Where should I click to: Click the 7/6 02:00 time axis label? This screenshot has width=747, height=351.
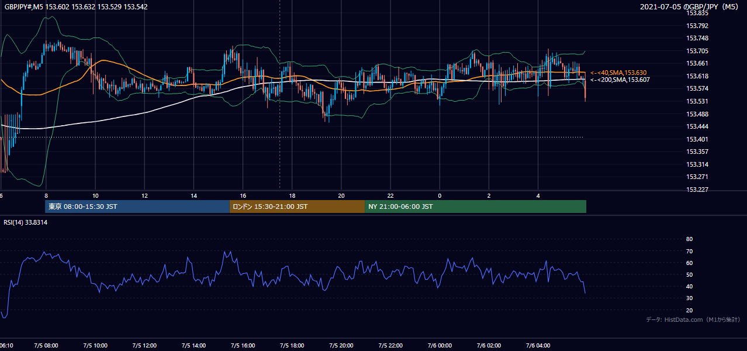point(489,345)
